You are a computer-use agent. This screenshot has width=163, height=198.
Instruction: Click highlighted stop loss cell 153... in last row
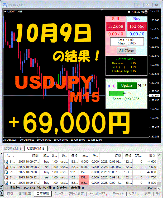pyautogui.click(x=84, y=183)
